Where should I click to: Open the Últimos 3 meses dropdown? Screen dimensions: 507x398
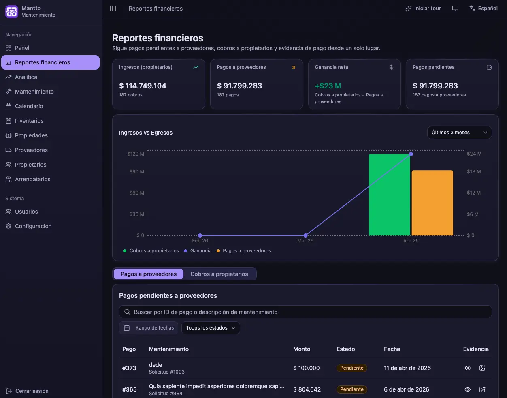coord(460,133)
